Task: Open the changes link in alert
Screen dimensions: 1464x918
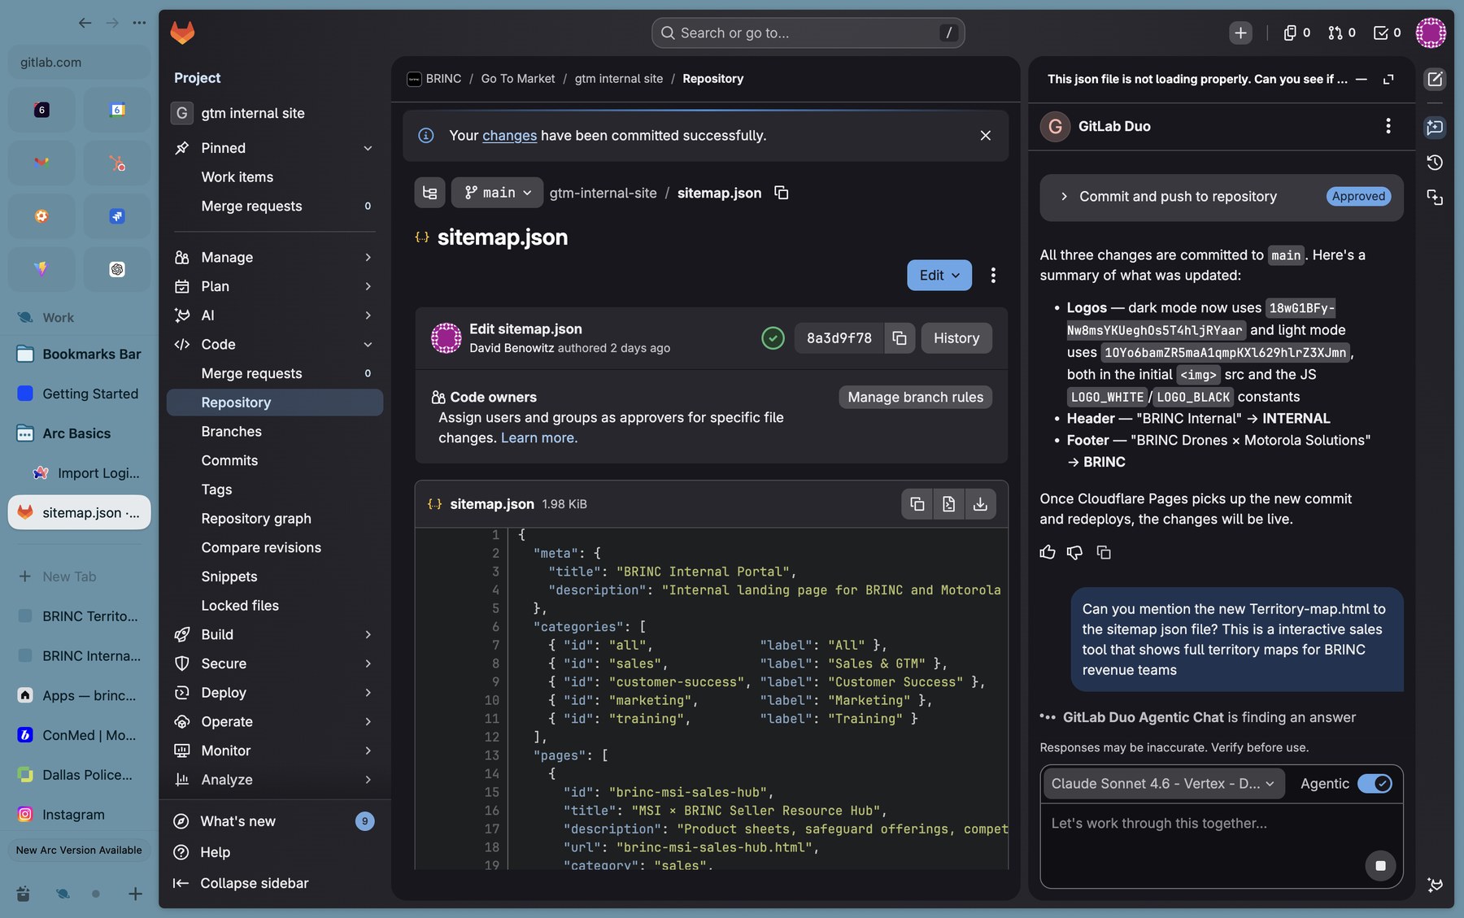Action: click(509, 136)
